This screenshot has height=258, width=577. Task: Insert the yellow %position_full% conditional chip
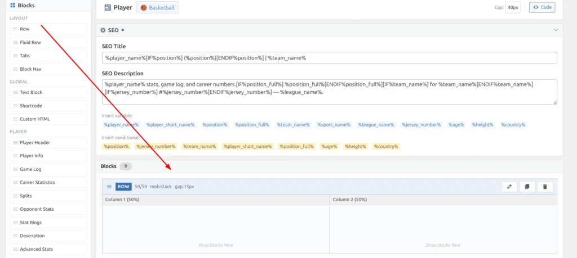click(296, 147)
